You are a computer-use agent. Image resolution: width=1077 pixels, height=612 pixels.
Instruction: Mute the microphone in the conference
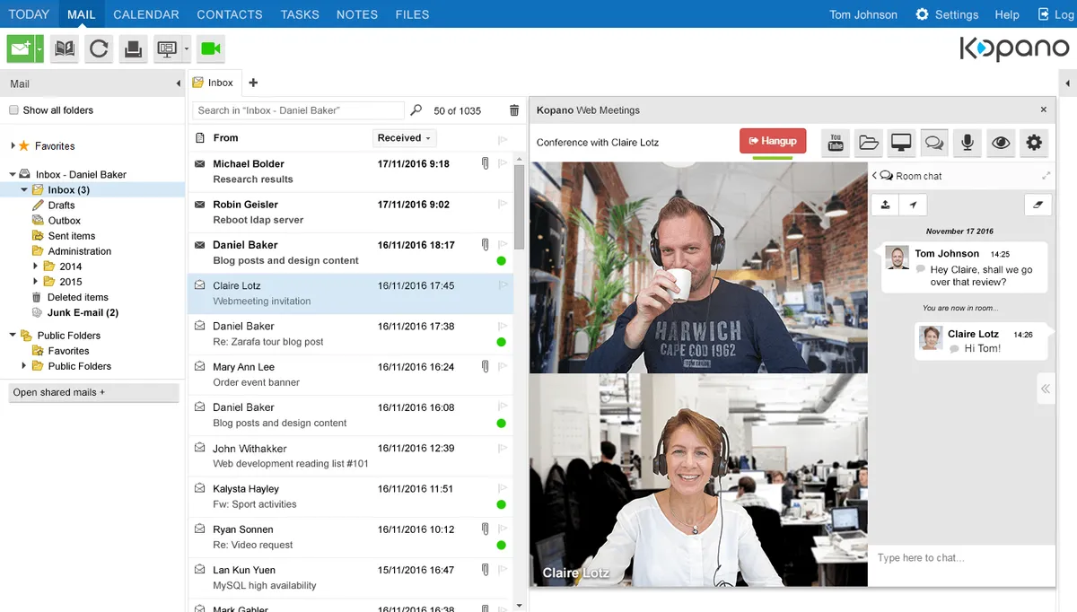(968, 142)
